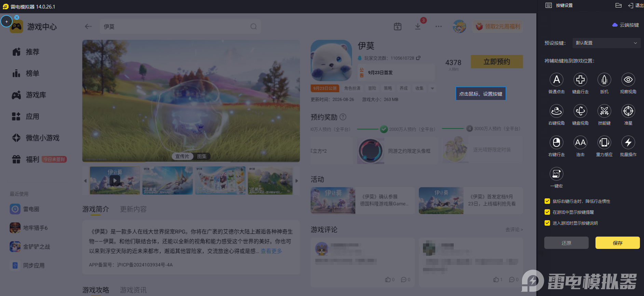
Task: Pick the 观察视角 eye icon
Action: click(628, 80)
